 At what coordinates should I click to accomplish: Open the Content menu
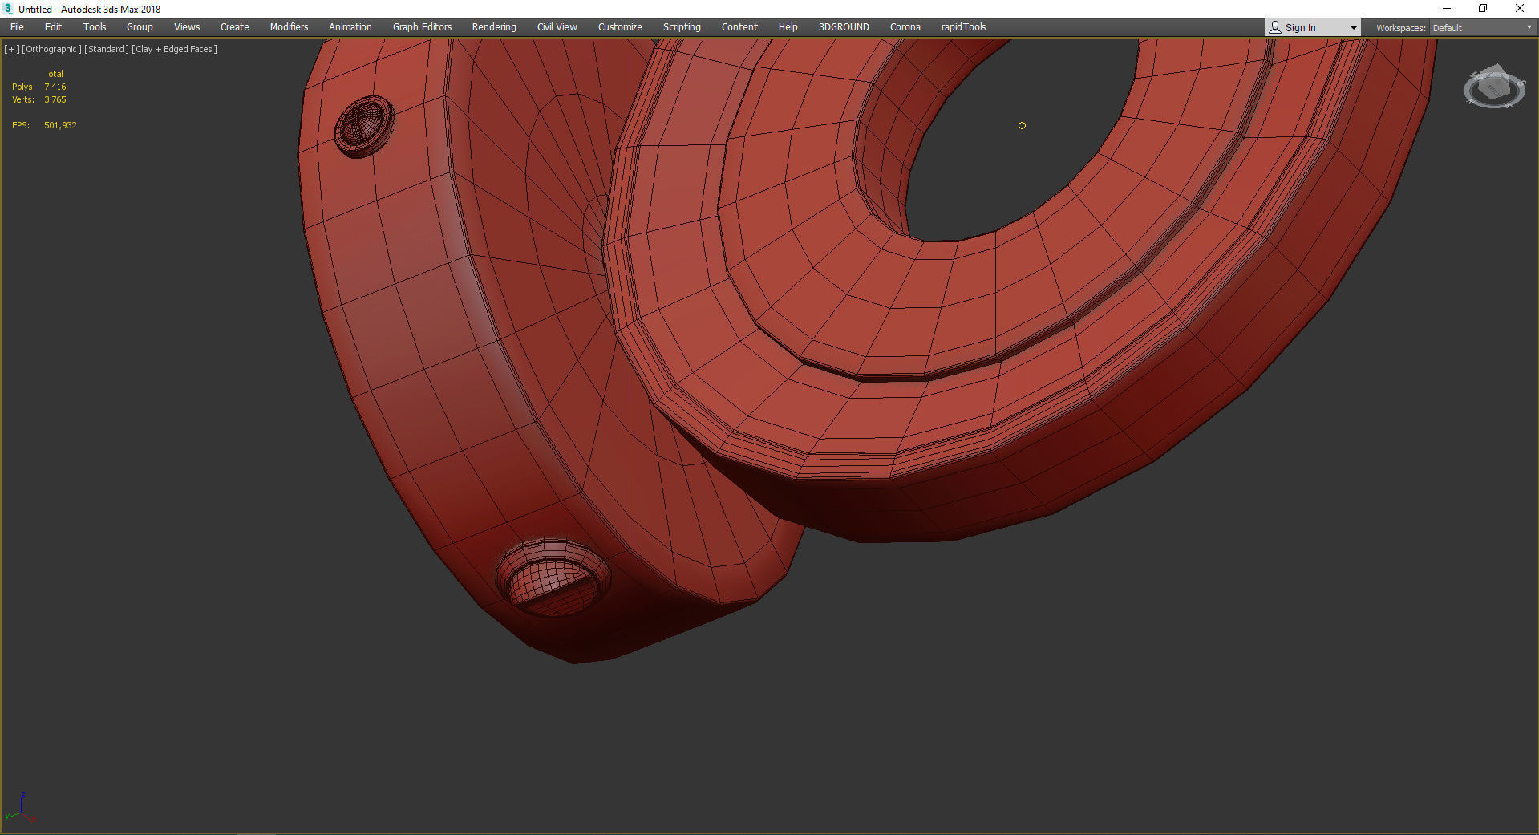[739, 27]
